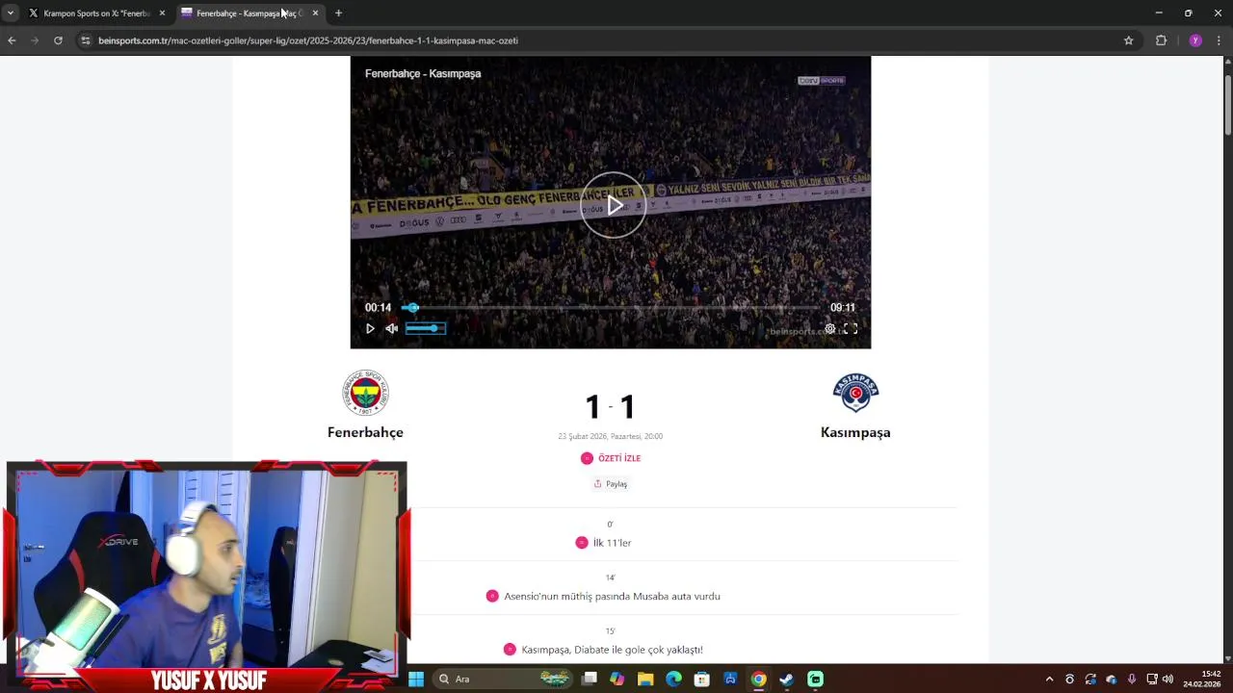Open the green app icon after Steam

tap(816, 679)
